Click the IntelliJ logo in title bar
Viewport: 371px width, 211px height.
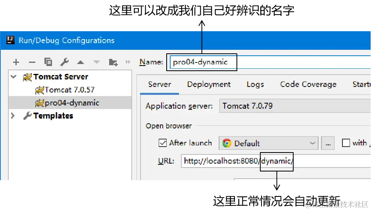click(x=10, y=40)
